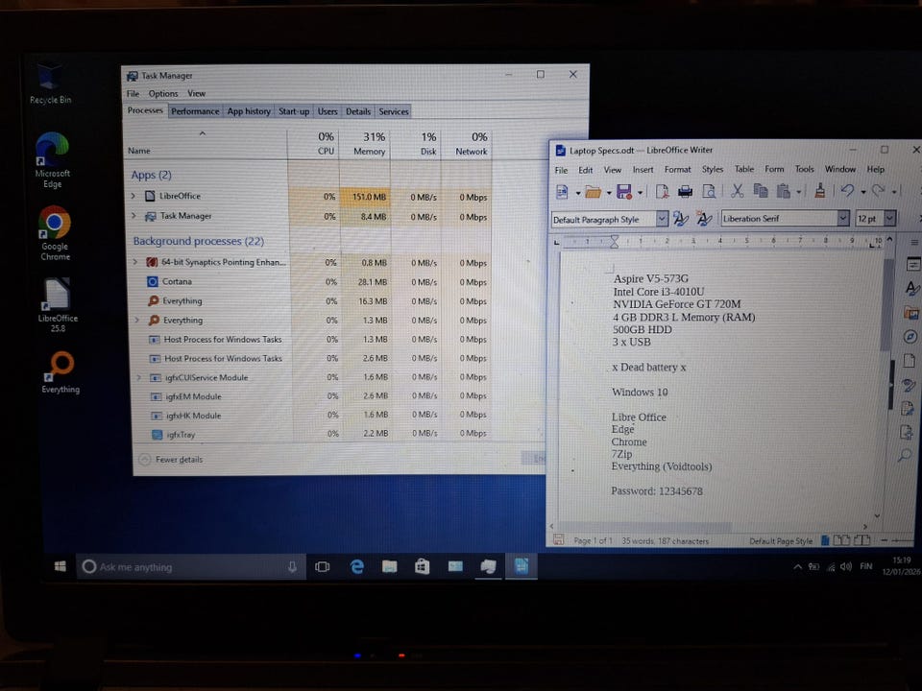This screenshot has width=922, height=691.
Task: Select multiple-page view icon in status bar
Action: click(841, 540)
